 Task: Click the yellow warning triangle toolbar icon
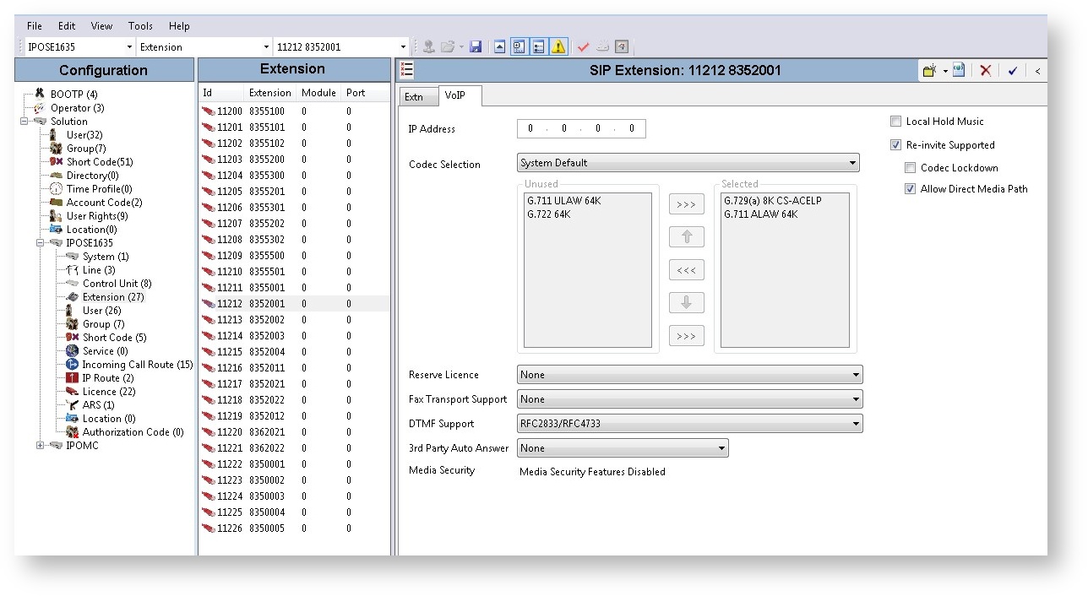tap(558, 47)
